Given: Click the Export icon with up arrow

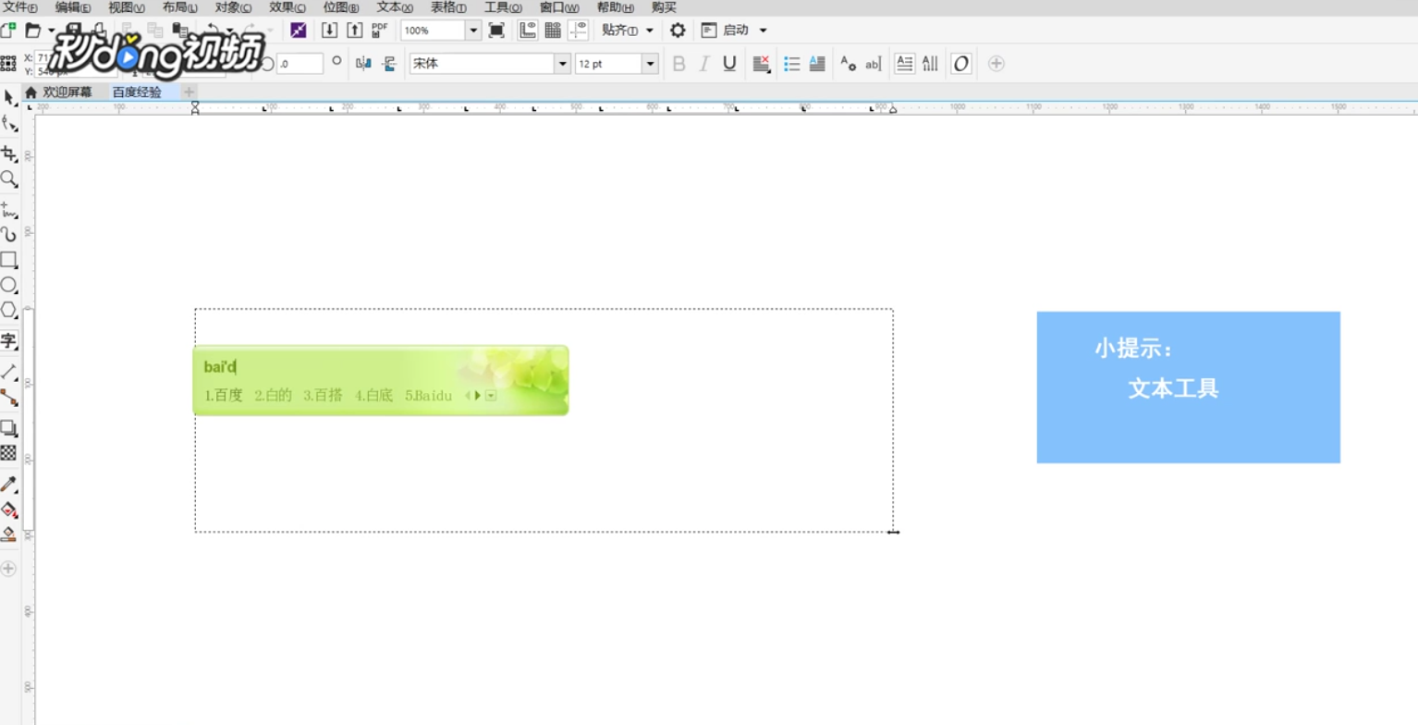Looking at the screenshot, I should [355, 30].
